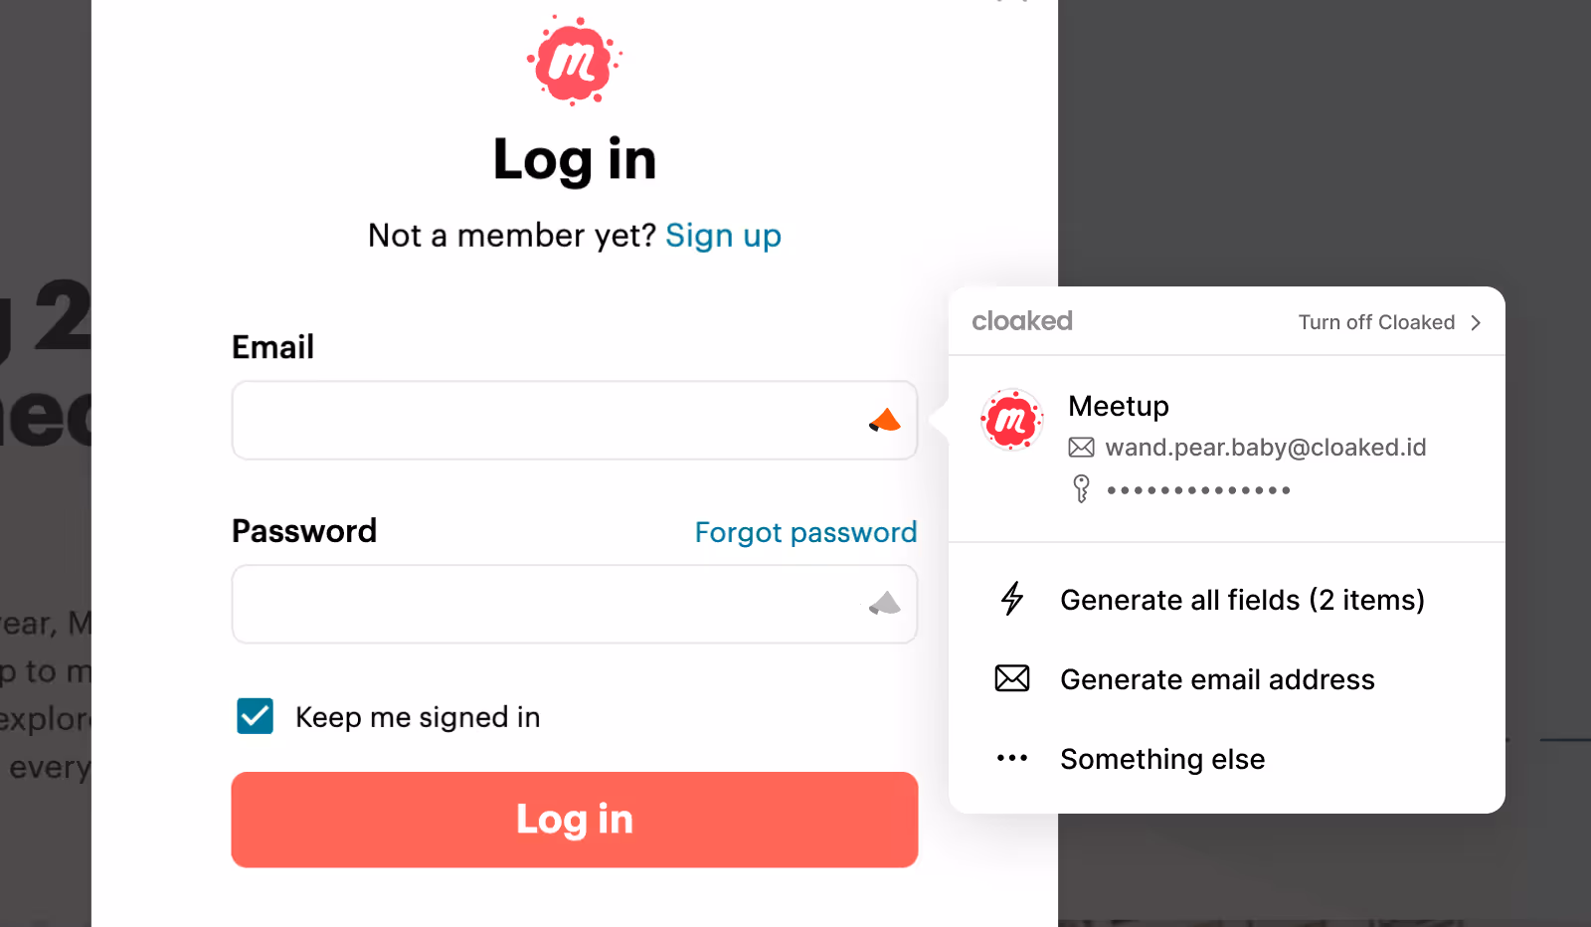Click the lightning bolt Generate all fields icon
Screen dimensions: 1591x927
pos(1012,599)
